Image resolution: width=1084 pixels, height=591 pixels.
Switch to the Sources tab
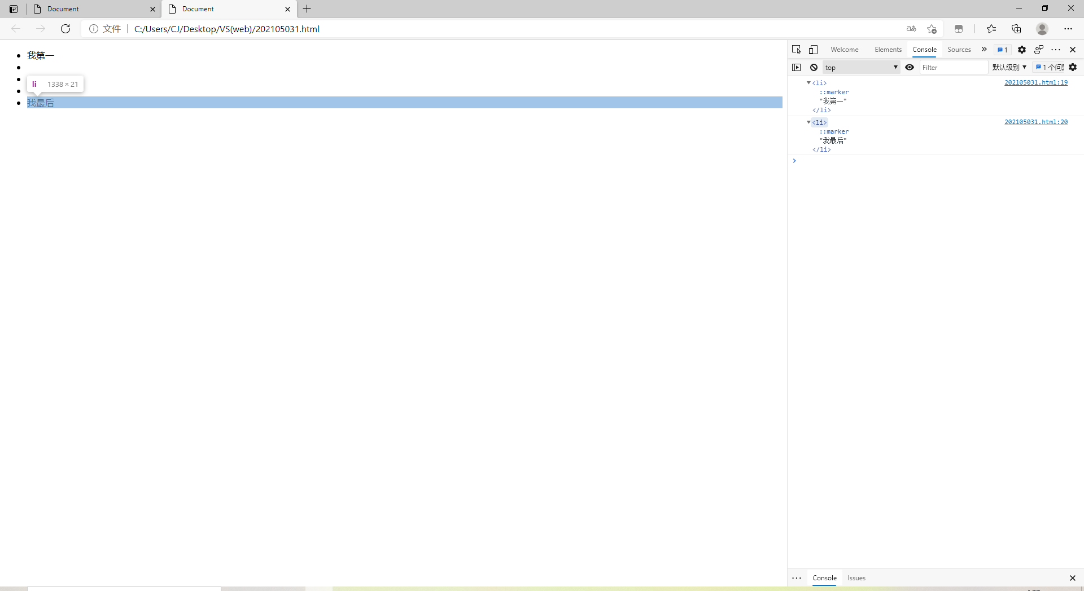(x=959, y=50)
